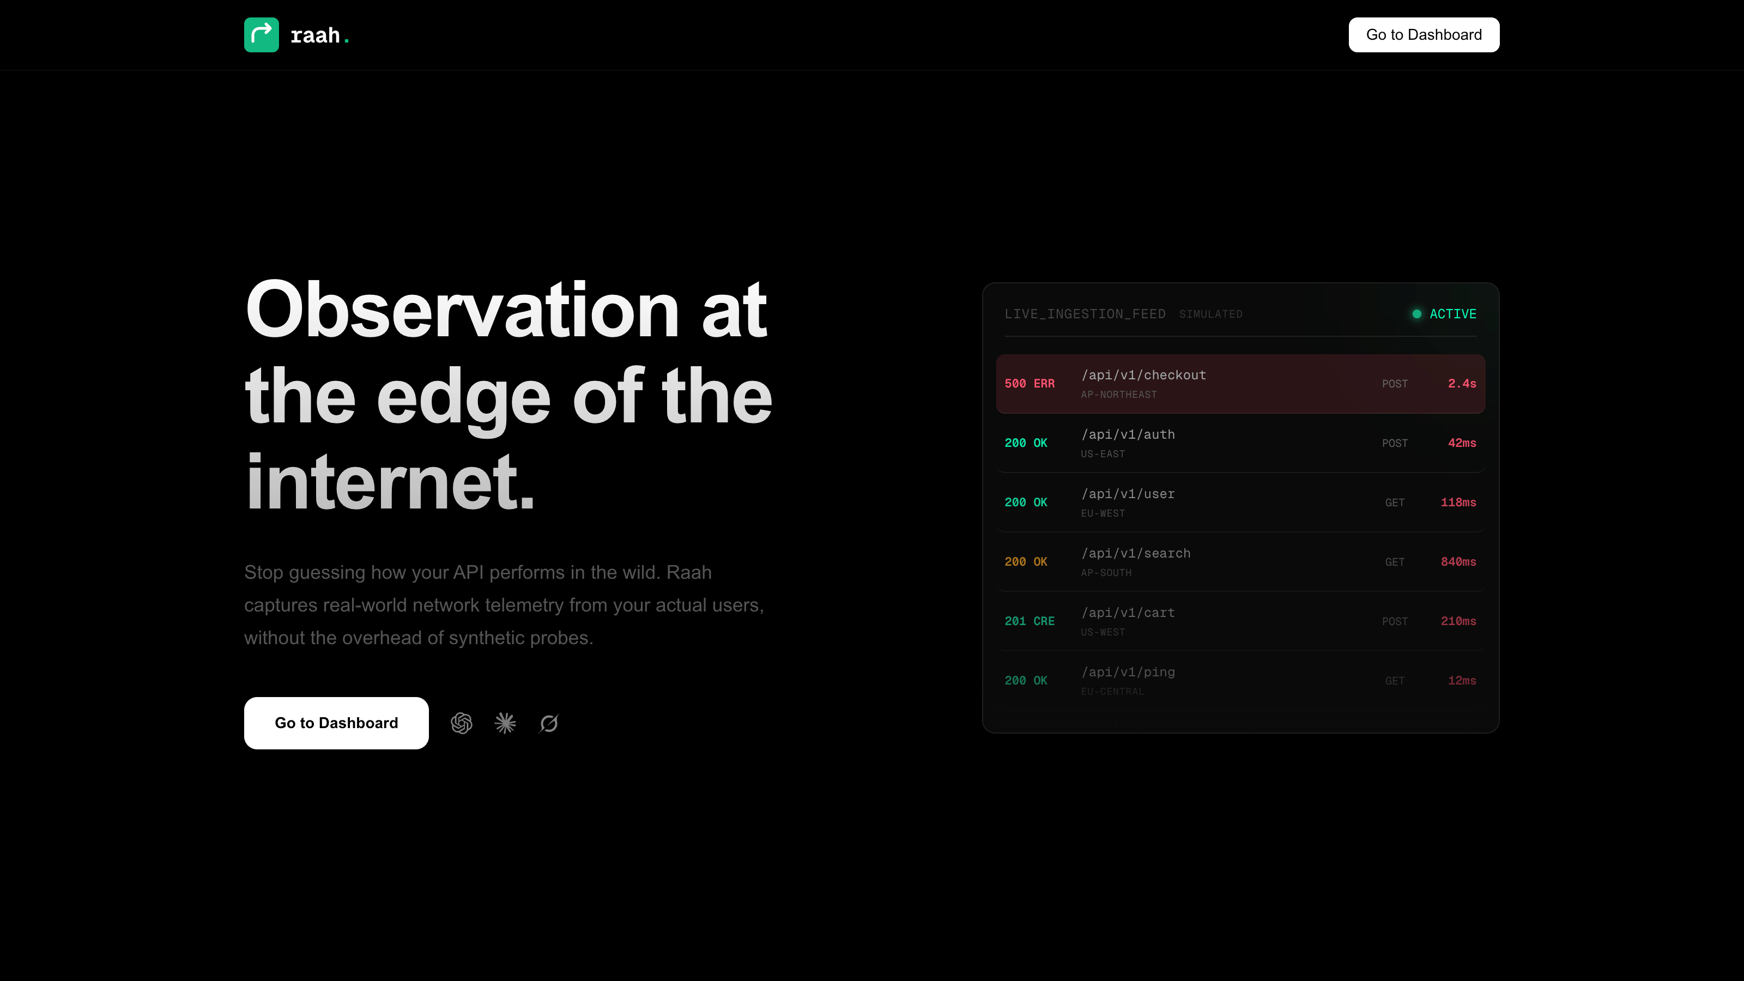The height and width of the screenshot is (981, 1744).
Task: Open the Dashboard via the top-right button
Action: [1424, 34]
